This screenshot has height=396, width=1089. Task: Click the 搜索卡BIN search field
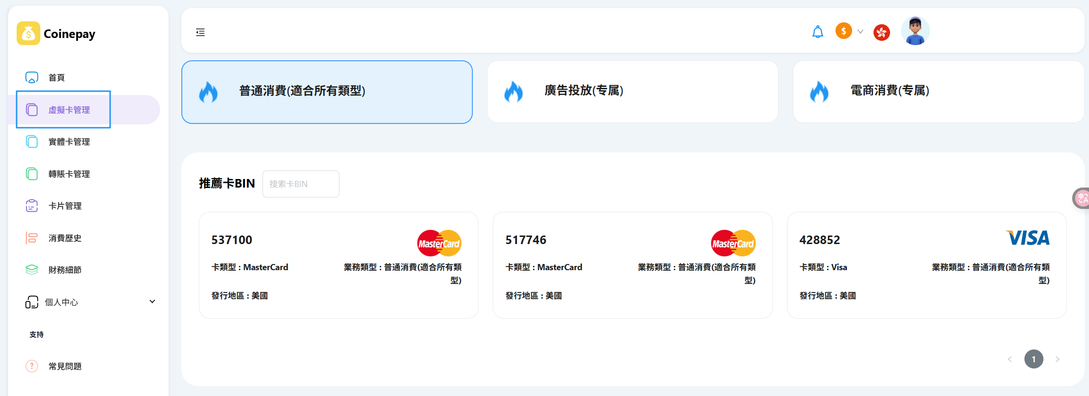click(x=301, y=184)
